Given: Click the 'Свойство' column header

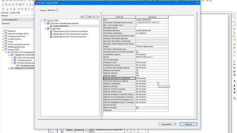Looking at the screenshot, I should click(x=119, y=17).
